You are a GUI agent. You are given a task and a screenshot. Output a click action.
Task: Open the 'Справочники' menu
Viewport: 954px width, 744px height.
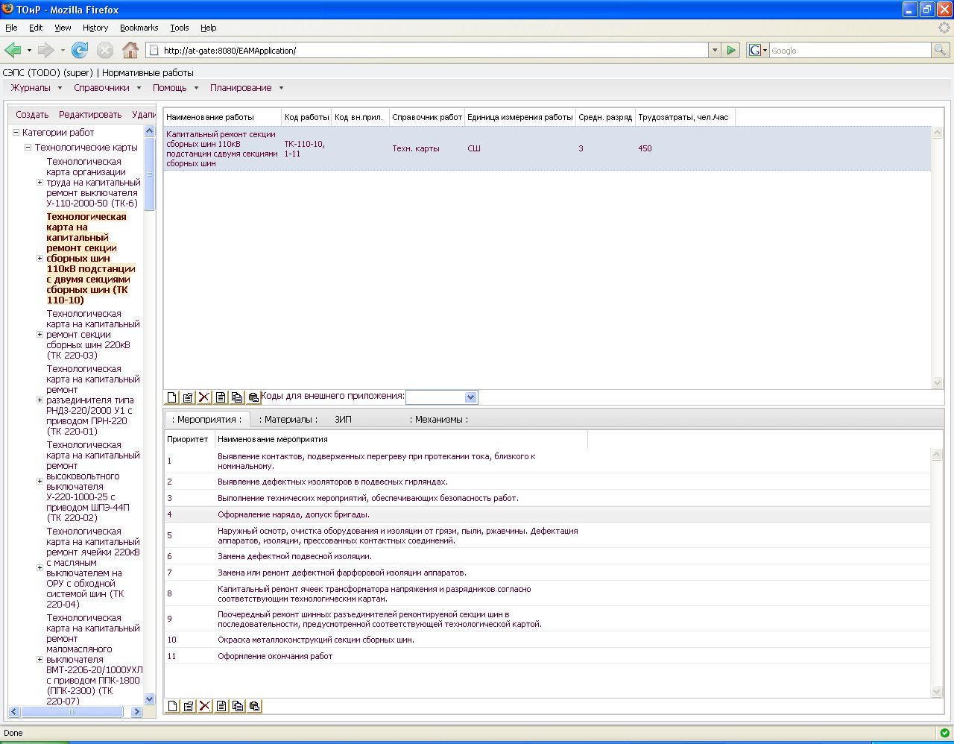tap(107, 88)
